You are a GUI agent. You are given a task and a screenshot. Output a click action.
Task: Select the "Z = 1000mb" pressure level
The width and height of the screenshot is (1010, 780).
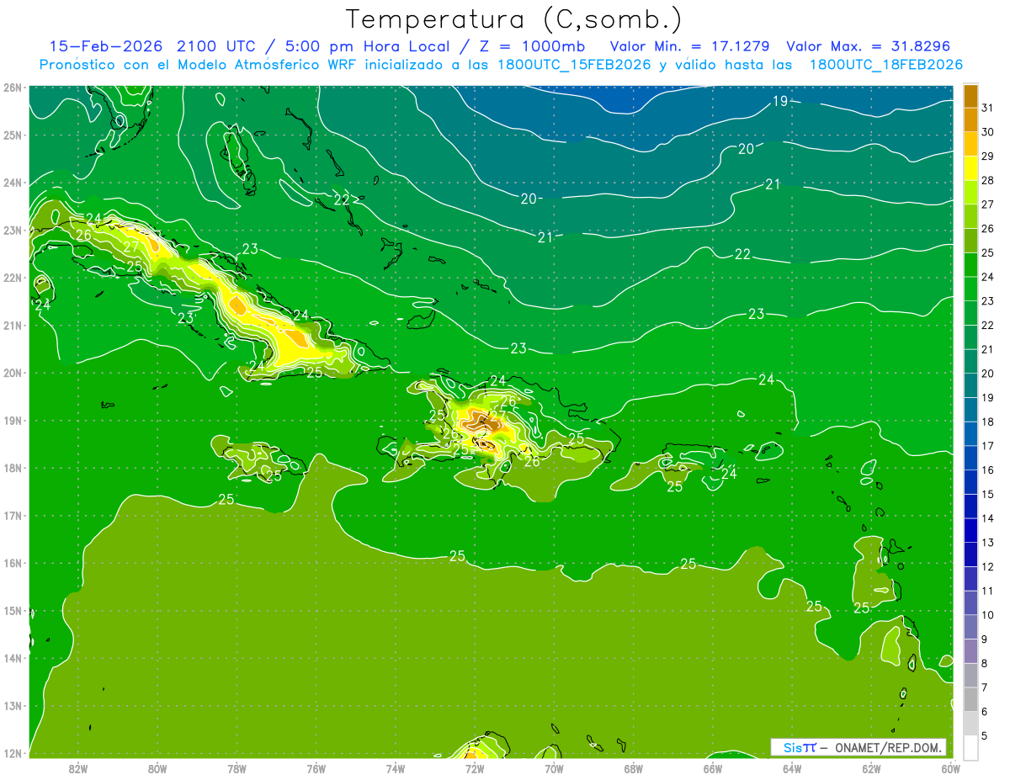[532, 46]
